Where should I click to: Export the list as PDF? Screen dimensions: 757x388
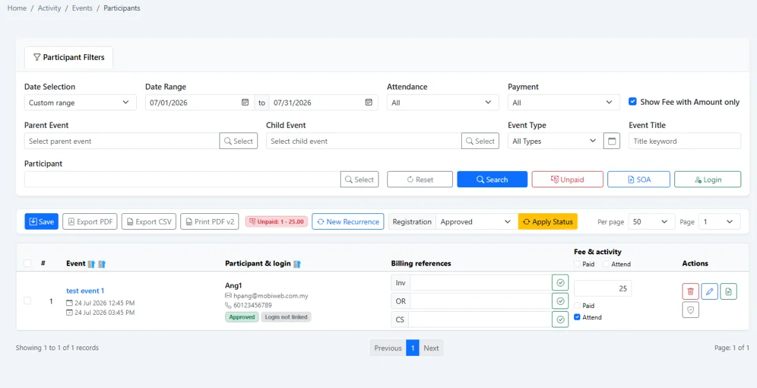90,221
